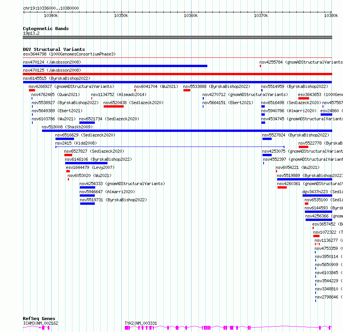The image size is (343, 332).
Task: Click the nsv5664151 (Ebert2021) variant label
Action: pos(228,103)
